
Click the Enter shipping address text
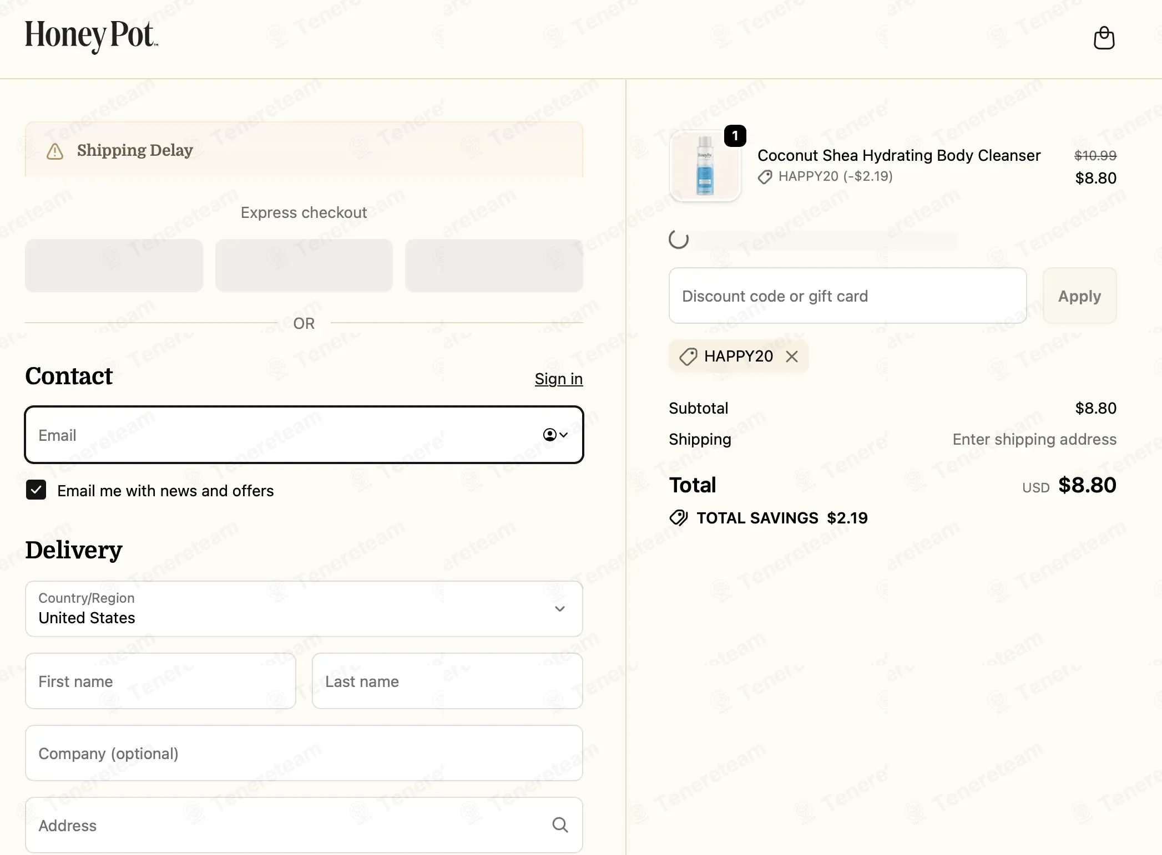click(x=1034, y=439)
